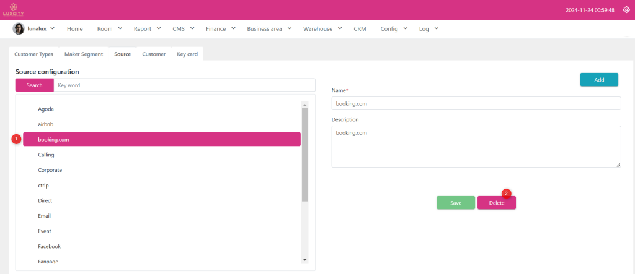The image size is (635, 274).
Task: Click the green Save button
Action: pos(456,203)
